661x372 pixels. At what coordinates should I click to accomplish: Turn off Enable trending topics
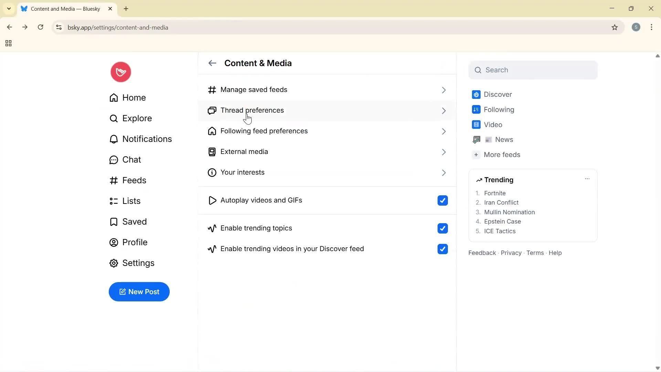click(x=442, y=228)
